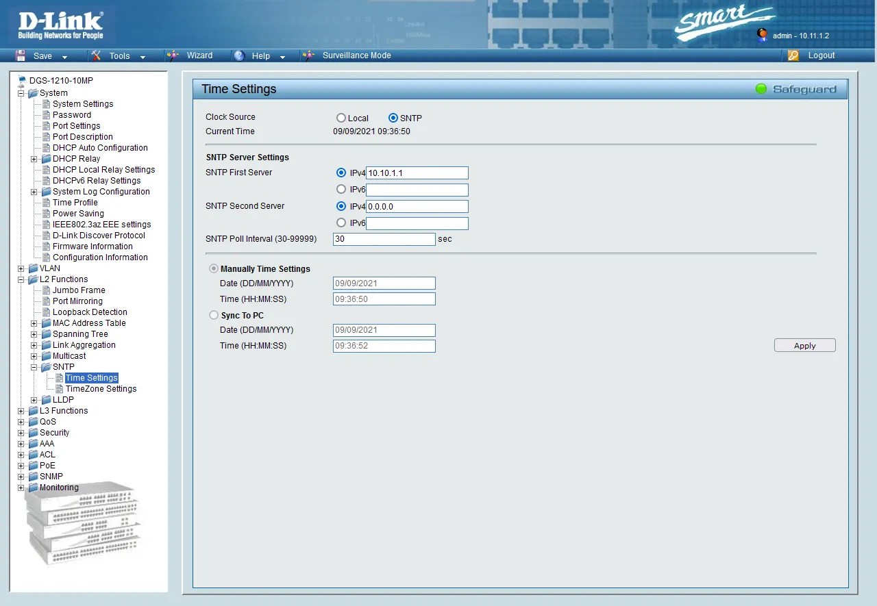
Task: Expand the System Log Configuration node
Action: [x=34, y=192]
